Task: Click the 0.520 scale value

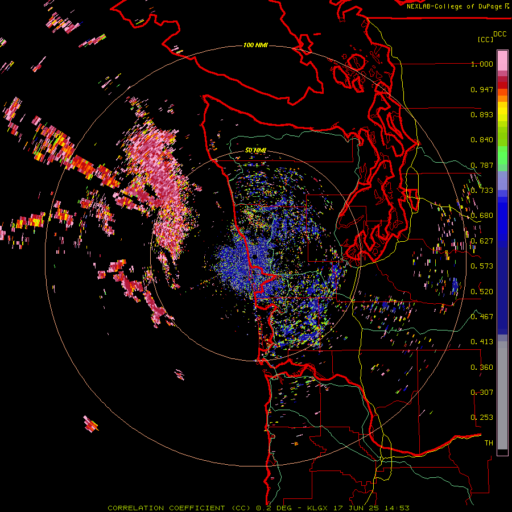Action: tap(482, 291)
